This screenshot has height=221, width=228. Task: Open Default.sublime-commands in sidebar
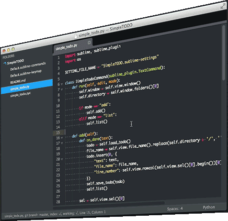[x=28, y=67]
